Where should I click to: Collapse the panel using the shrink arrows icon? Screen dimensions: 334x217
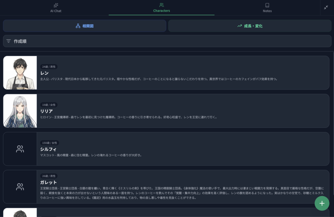[326, 7]
